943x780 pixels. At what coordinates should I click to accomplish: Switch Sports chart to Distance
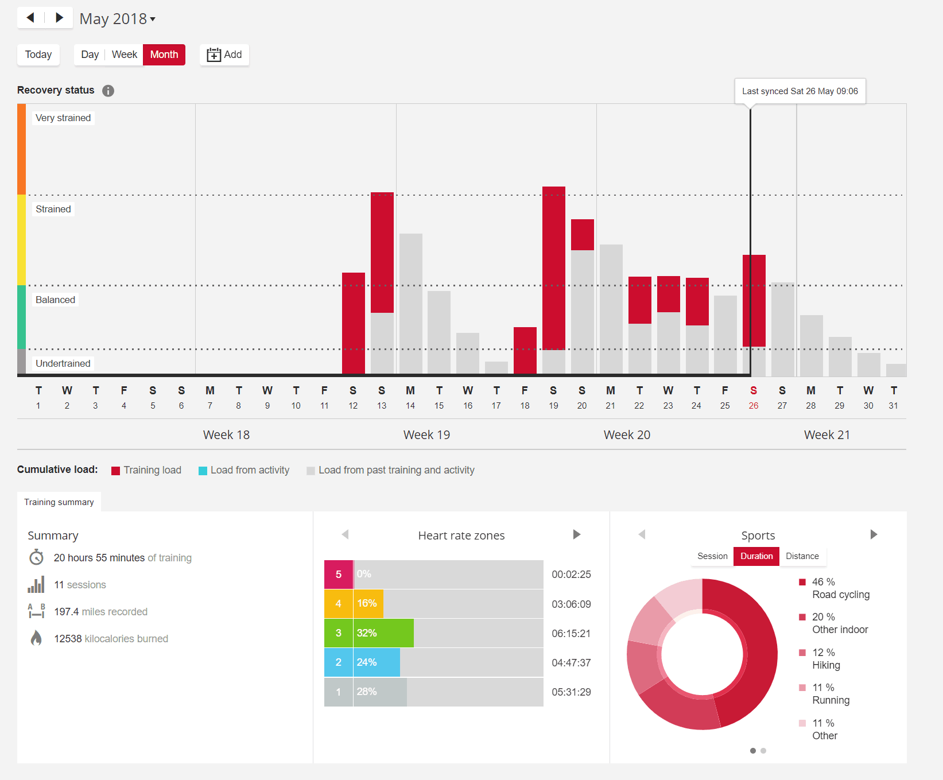tap(802, 556)
